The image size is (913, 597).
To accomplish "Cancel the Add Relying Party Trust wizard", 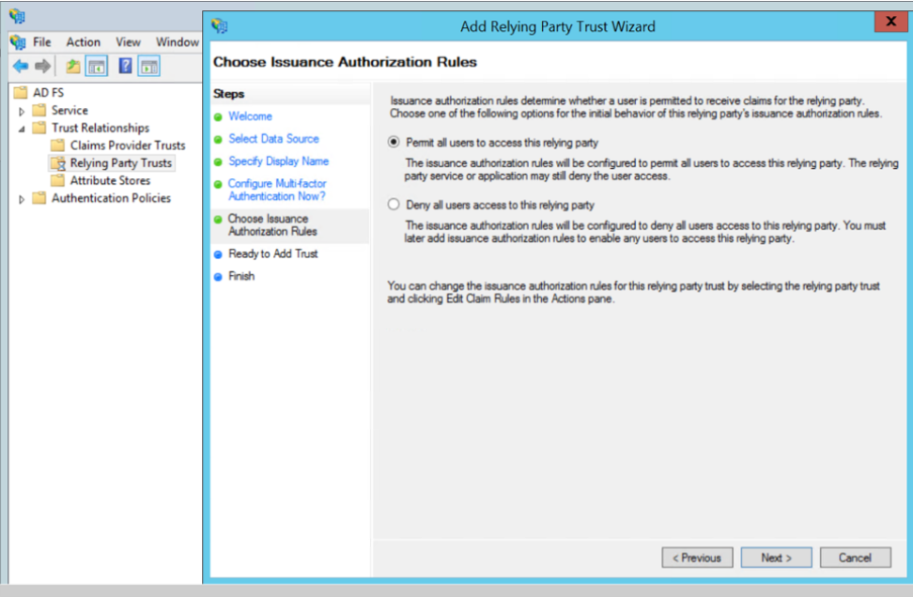I will tap(855, 558).
